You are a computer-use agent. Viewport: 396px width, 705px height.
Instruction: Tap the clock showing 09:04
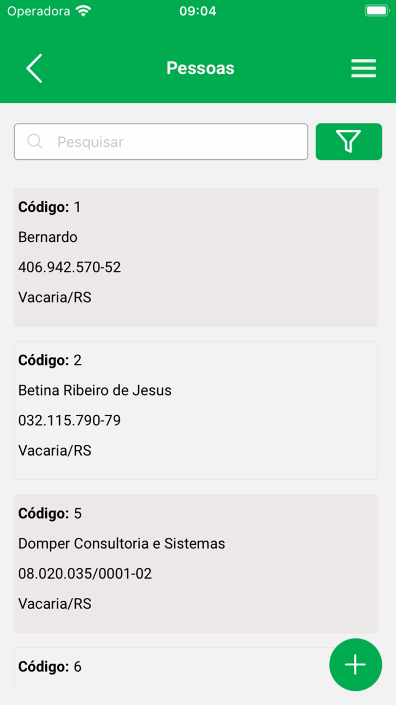coord(197,10)
